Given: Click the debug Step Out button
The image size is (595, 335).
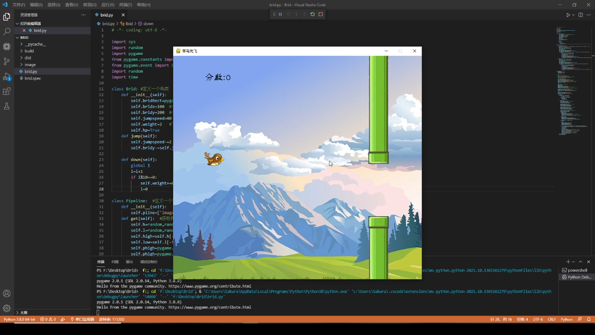Looking at the screenshot, I should click(x=305, y=14).
